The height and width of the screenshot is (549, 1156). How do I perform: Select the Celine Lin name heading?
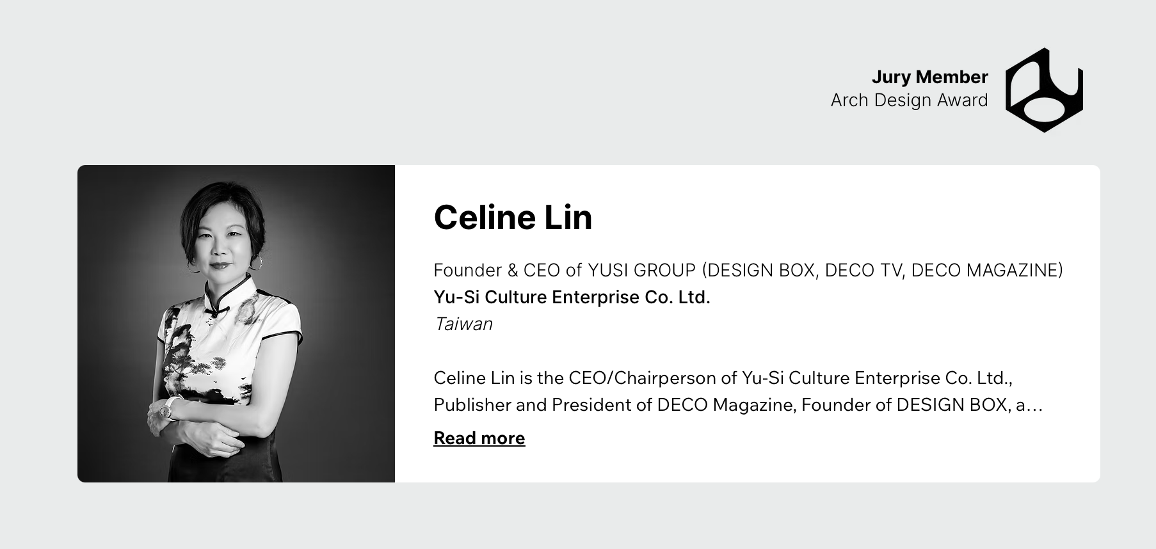tap(513, 218)
